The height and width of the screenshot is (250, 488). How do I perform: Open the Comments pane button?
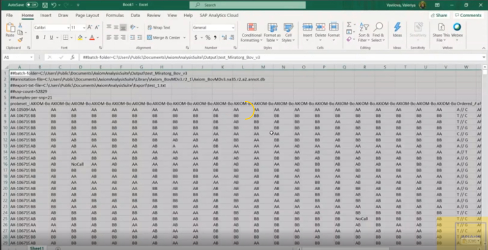click(467, 15)
